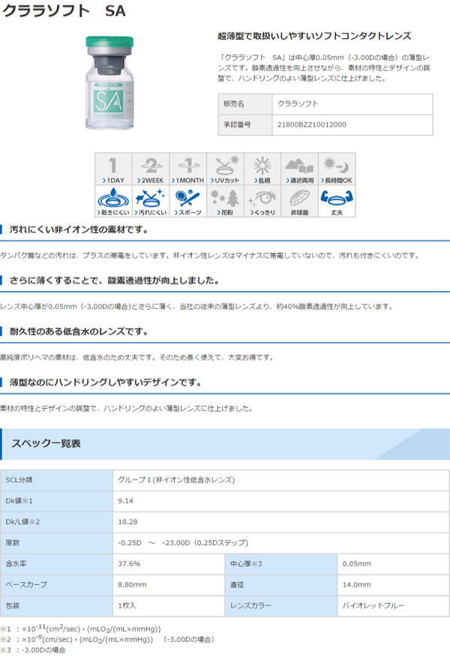
Task: Select the くっきり eye icon
Action: 262,201
